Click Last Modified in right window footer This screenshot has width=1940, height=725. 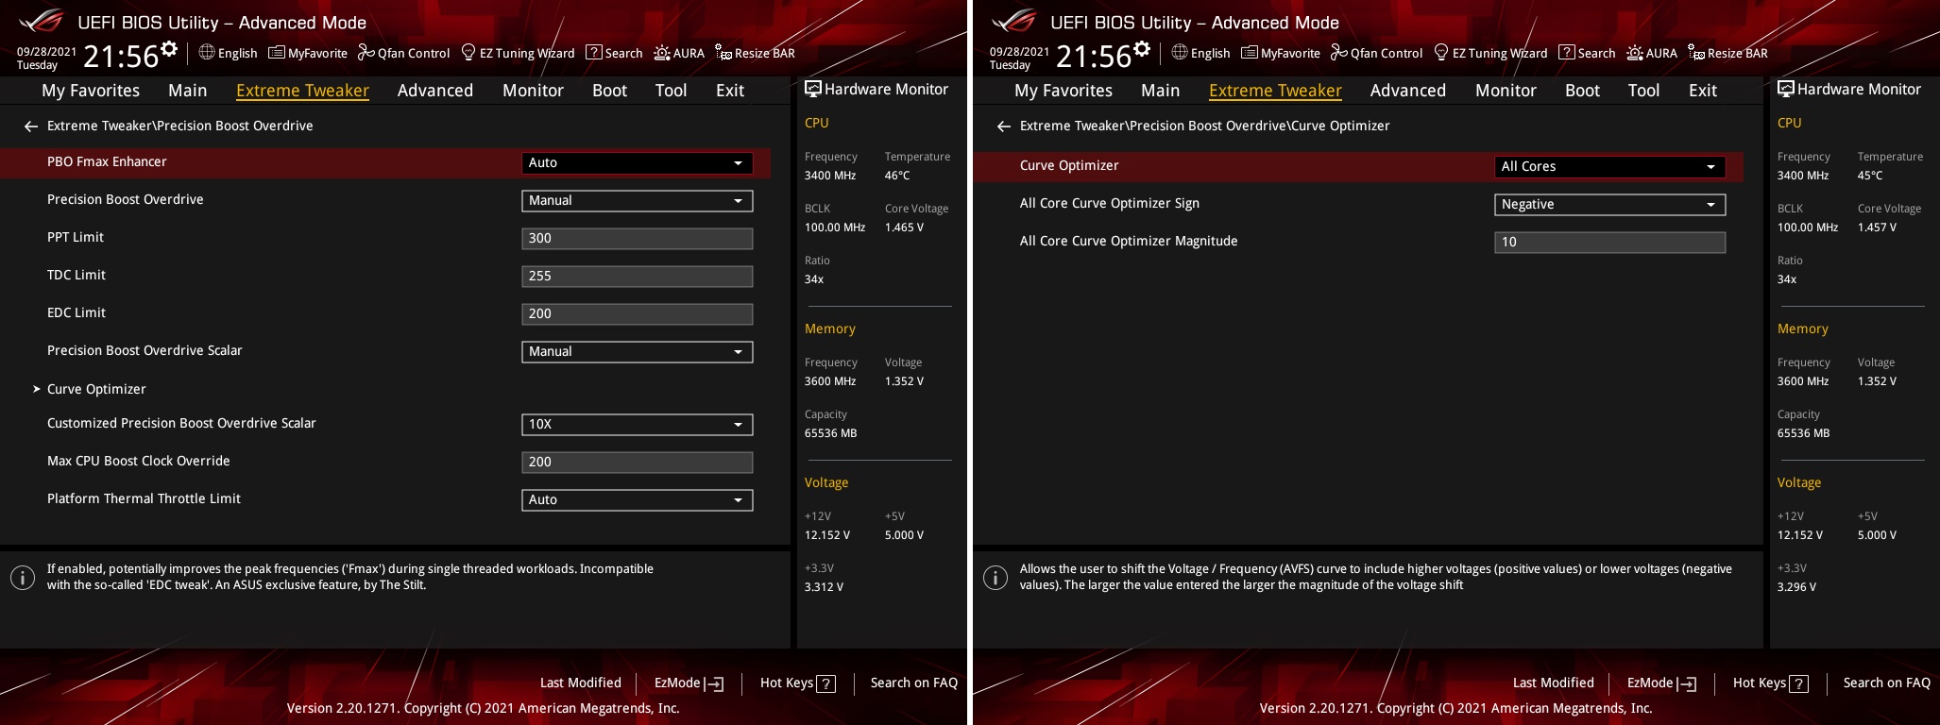pyautogui.click(x=1554, y=683)
